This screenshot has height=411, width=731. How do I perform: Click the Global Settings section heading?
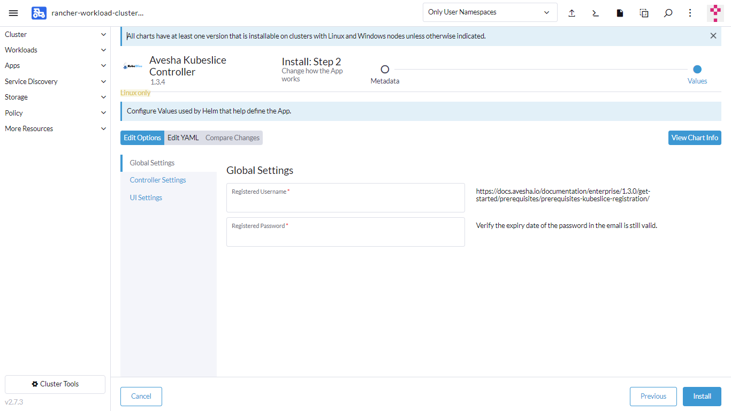pos(260,170)
